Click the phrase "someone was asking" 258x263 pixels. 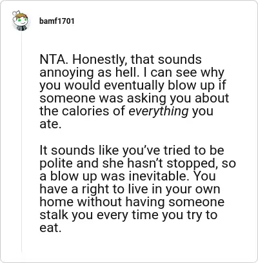[103, 99]
